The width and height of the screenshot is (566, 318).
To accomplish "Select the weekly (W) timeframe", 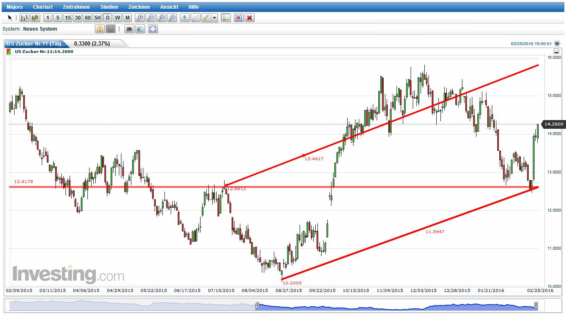I will point(118,18).
